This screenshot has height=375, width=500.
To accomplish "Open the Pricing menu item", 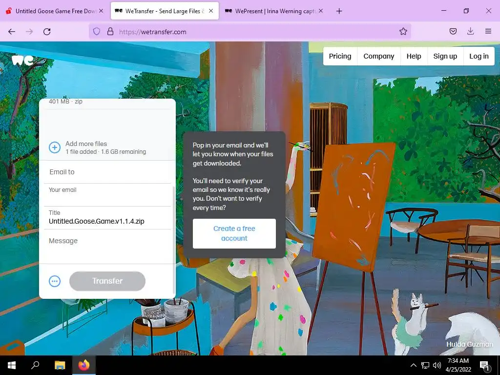I will coord(340,56).
